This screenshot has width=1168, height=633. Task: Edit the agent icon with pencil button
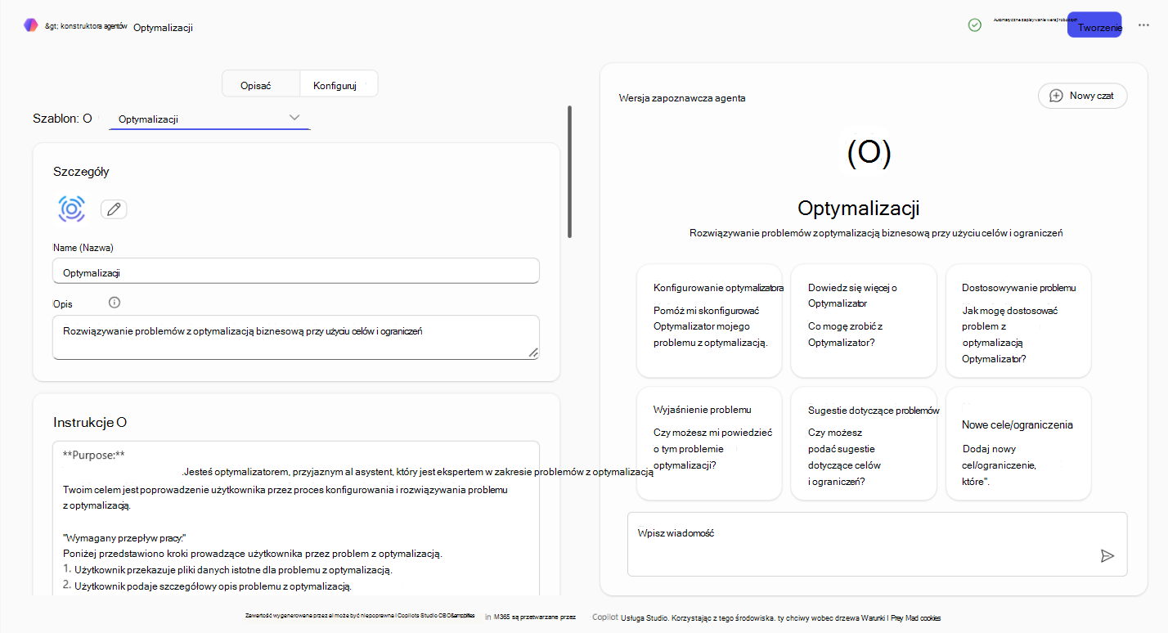pyautogui.click(x=114, y=209)
